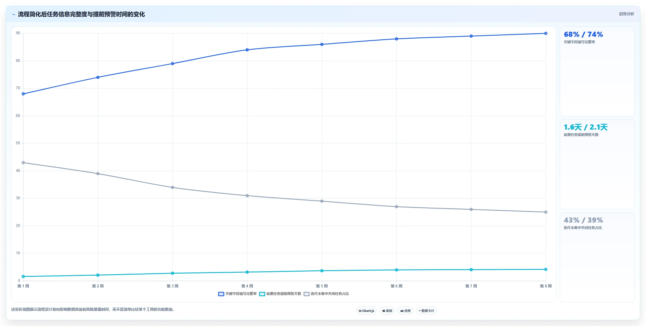Click the footer note starting with 这张折线图展示
This screenshot has height=326, width=646.
pos(93,310)
